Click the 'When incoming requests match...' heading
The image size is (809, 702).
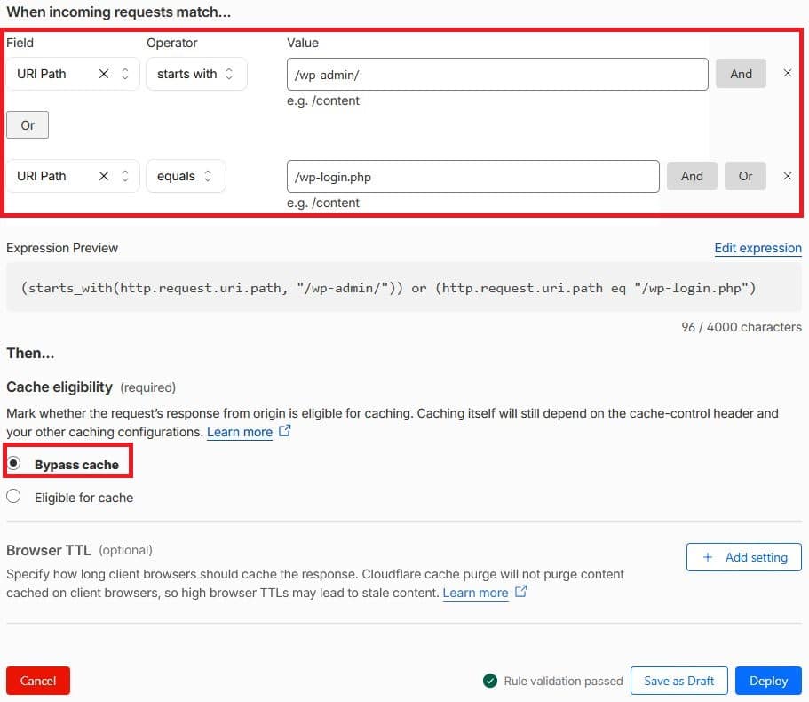point(119,12)
